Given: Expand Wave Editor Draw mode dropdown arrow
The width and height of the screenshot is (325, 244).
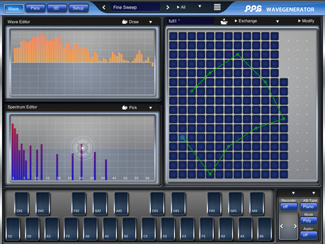Looking at the screenshot, I should click(x=150, y=22).
